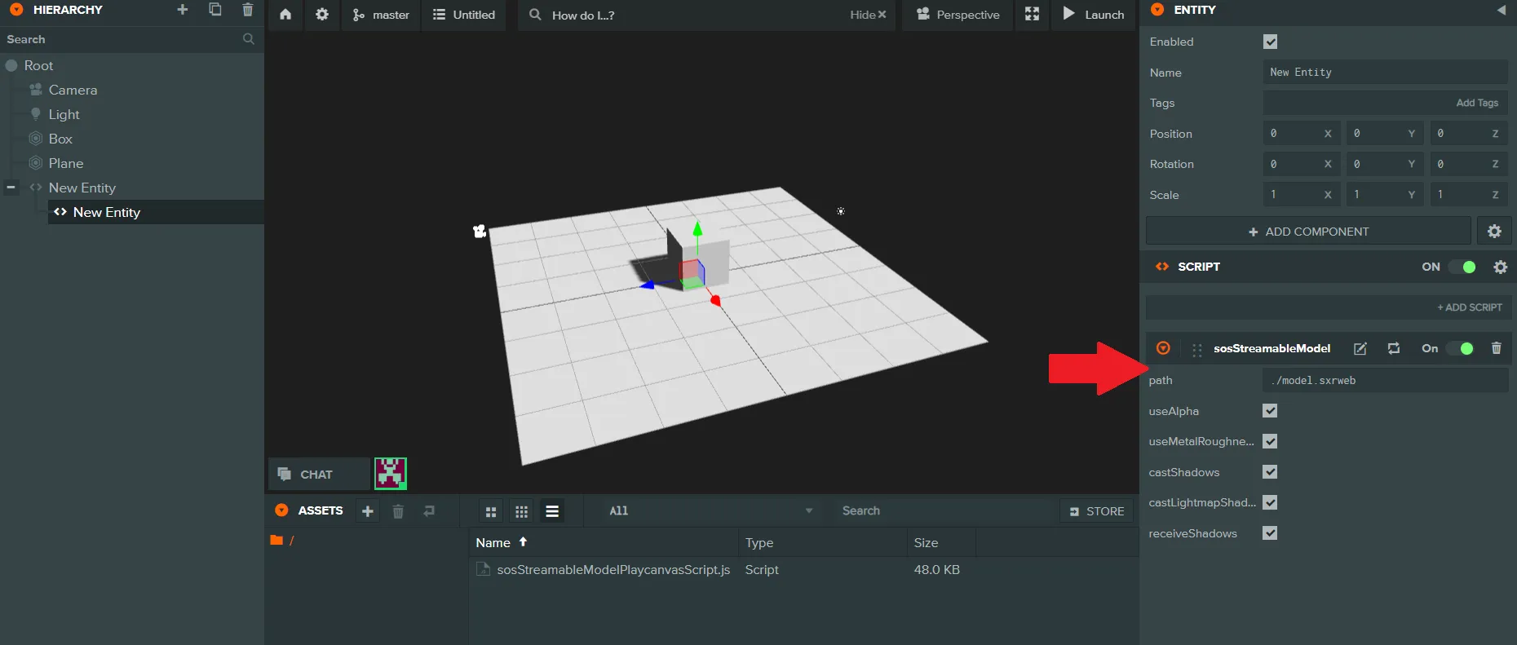Collapse the Hierarchy panel

pyautogui.click(x=16, y=10)
